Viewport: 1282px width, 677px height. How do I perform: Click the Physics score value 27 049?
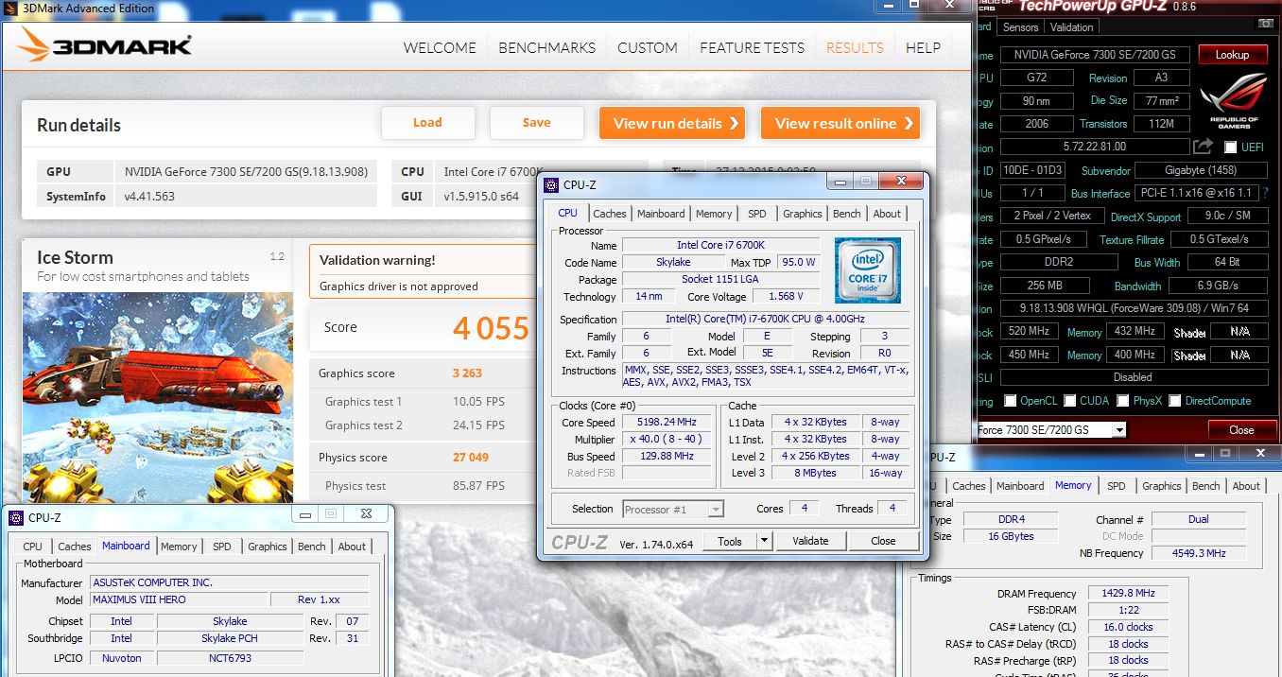click(471, 458)
